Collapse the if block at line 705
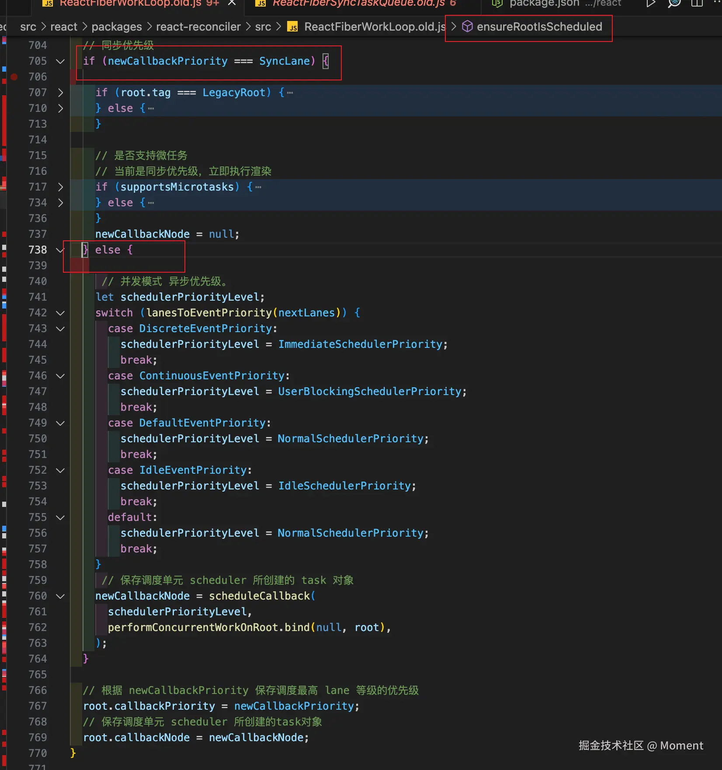This screenshot has height=770, width=722. pos(60,61)
